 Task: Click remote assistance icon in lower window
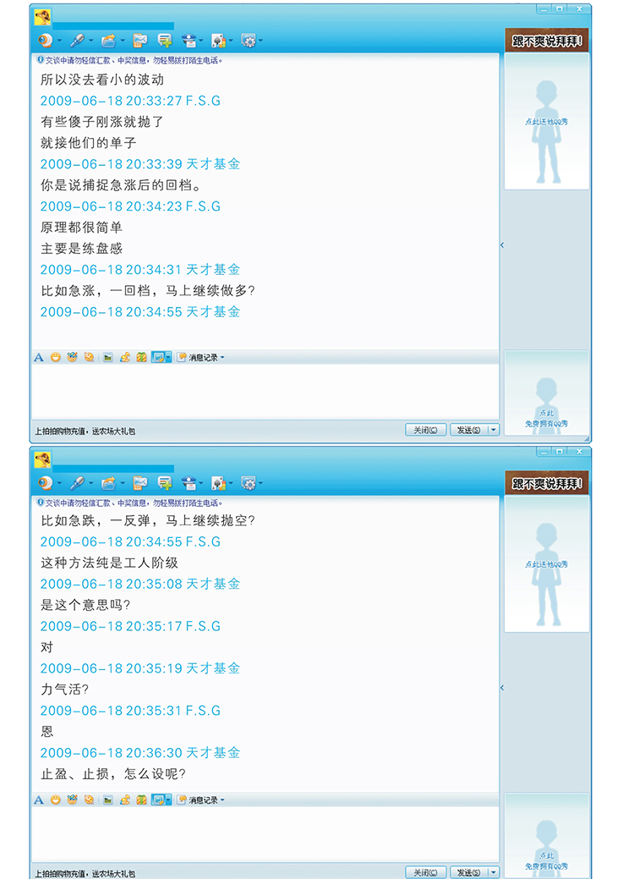click(x=190, y=483)
